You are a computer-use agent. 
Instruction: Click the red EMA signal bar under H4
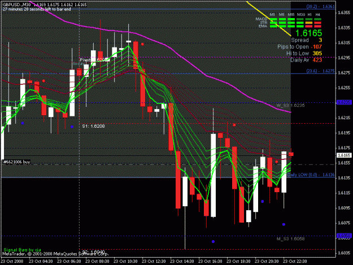317,27
